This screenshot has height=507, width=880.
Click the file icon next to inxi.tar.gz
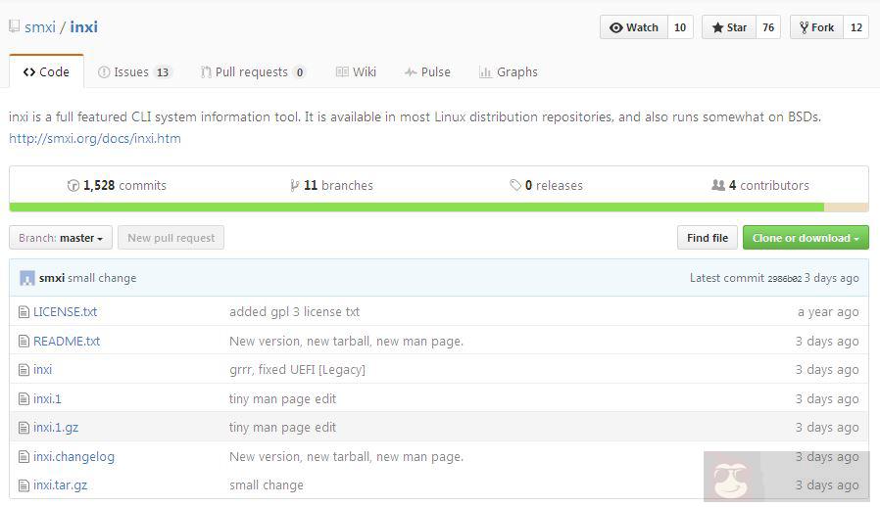[x=24, y=485]
